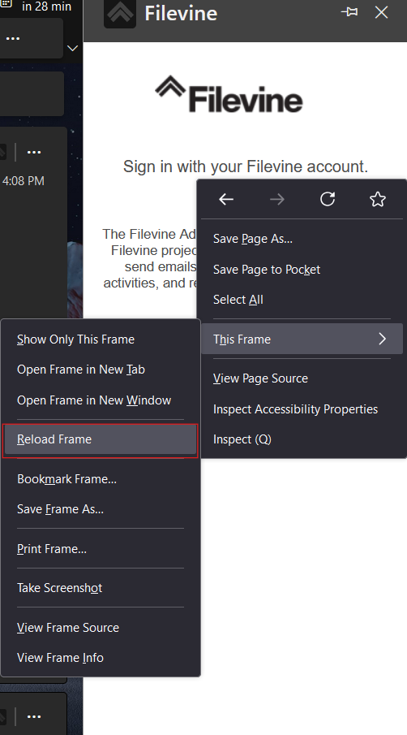Image resolution: width=407 pixels, height=735 pixels.
Task: Close the Filevine add-in pane
Action: (382, 12)
